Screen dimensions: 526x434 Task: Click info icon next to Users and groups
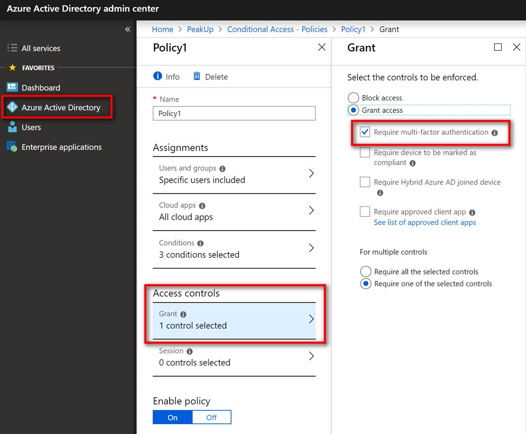222,169
